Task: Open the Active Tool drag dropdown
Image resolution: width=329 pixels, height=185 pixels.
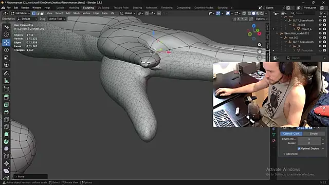Action: (x=57, y=19)
